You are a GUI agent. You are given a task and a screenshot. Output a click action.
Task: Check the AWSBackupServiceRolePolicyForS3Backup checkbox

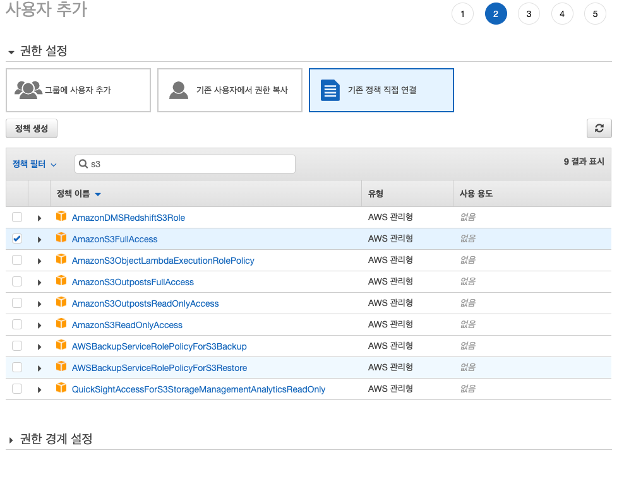(x=17, y=346)
